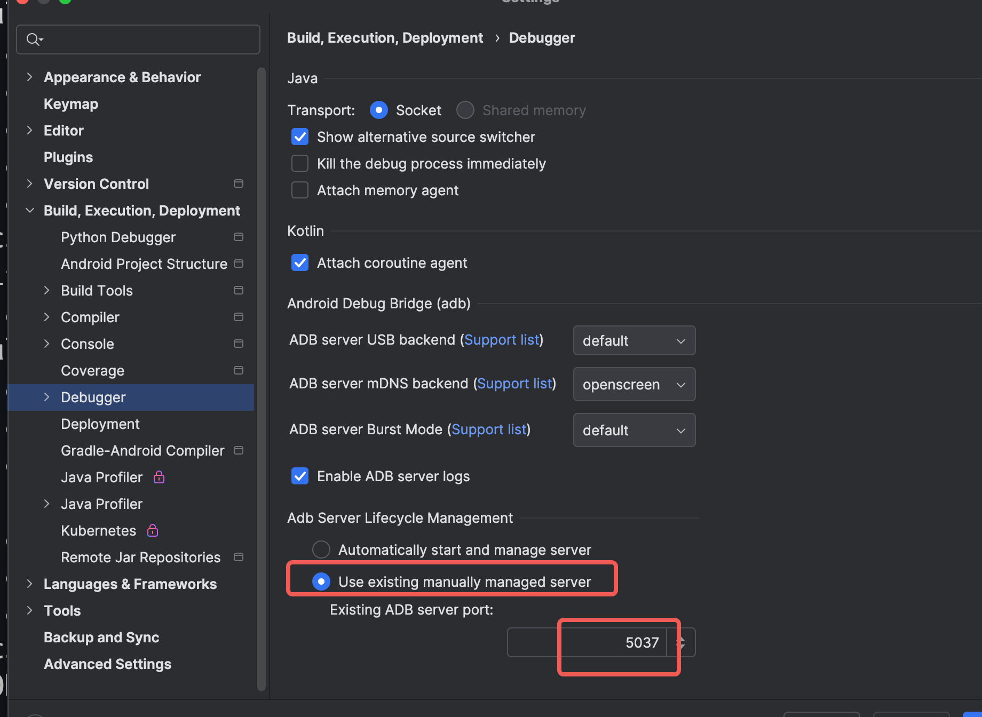Click the ADB server port stepper arrows
Image resolution: width=982 pixels, height=717 pixels.
[x=681, y=642]
